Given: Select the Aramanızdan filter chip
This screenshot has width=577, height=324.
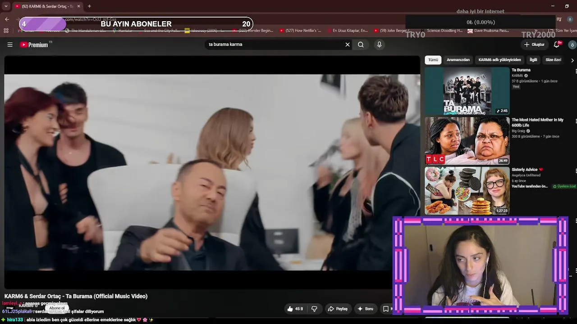Looking at the screenshot, I should pyautogui.click(x=458, y=60).
